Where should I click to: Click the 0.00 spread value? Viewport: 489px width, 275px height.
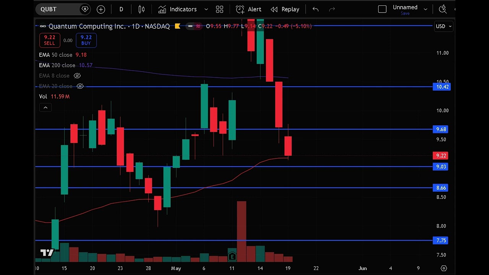[x=68, y=40]
